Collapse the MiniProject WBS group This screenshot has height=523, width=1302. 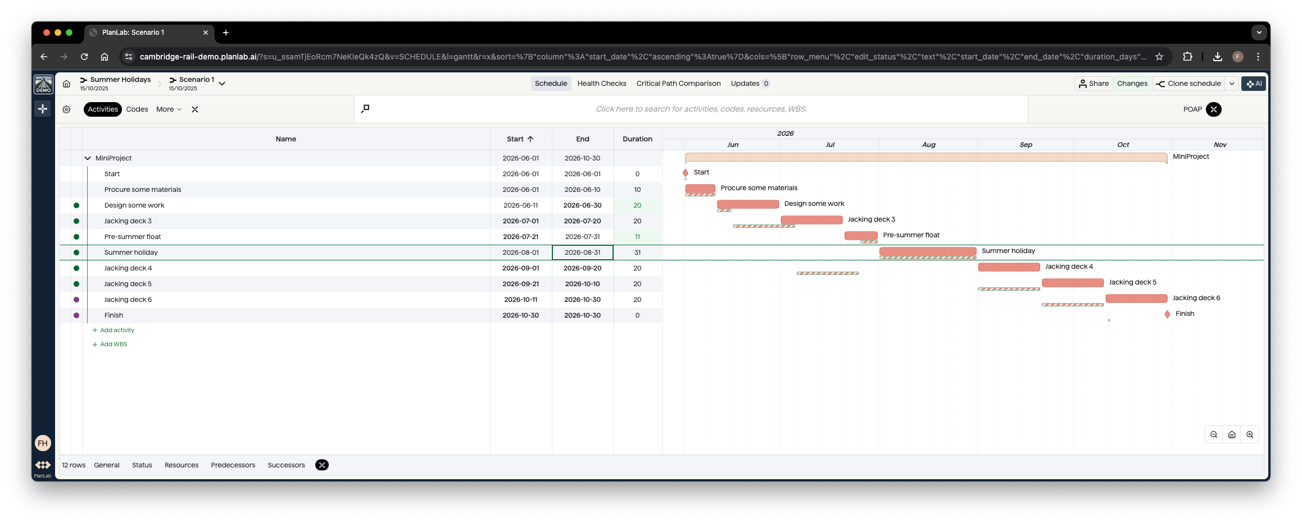pyautogui.click(x=88, y=158)
